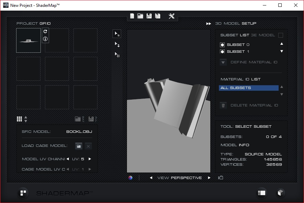The width and height of the screenshot is (304, 203).
Task: Move down in the subset list
Action: click(282, 51)
